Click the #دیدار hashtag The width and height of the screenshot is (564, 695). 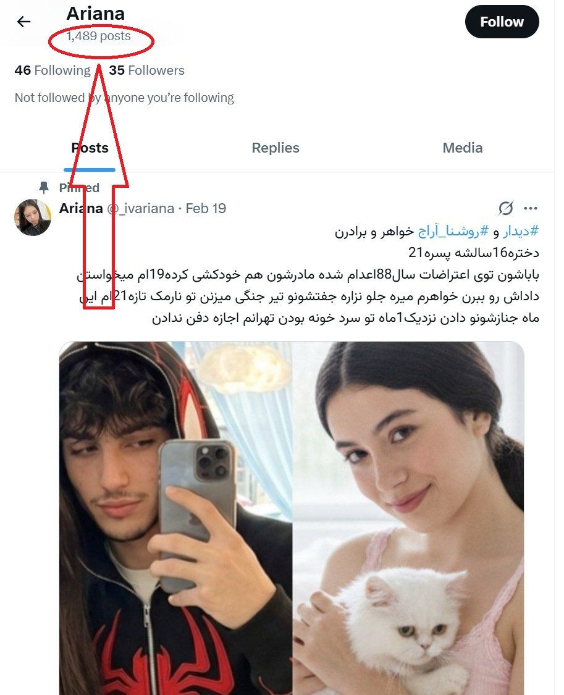tap(521, 231)
